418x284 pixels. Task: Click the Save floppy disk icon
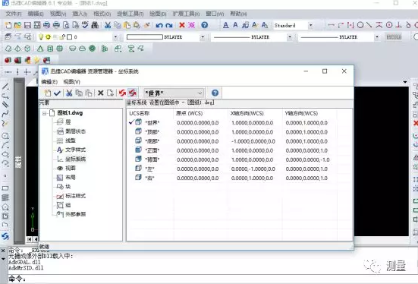coord(27,25)
